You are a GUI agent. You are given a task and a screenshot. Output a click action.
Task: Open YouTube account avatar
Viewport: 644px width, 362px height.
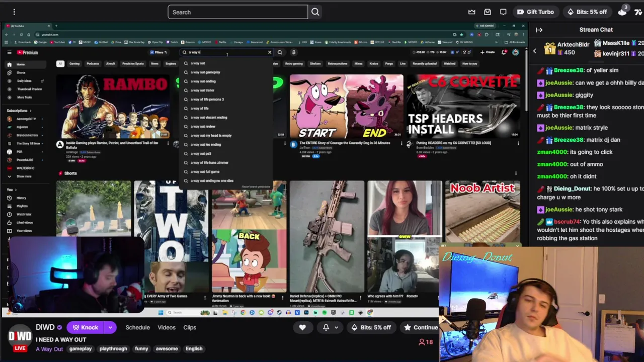(x=516, y=52)
